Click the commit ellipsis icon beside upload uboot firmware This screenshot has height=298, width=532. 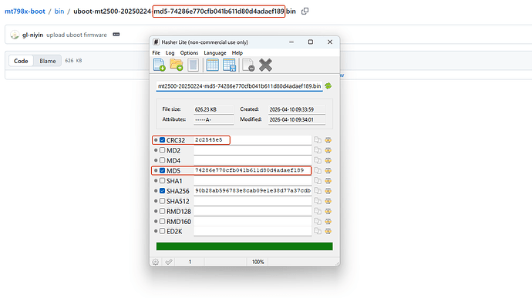click(116, 35)
